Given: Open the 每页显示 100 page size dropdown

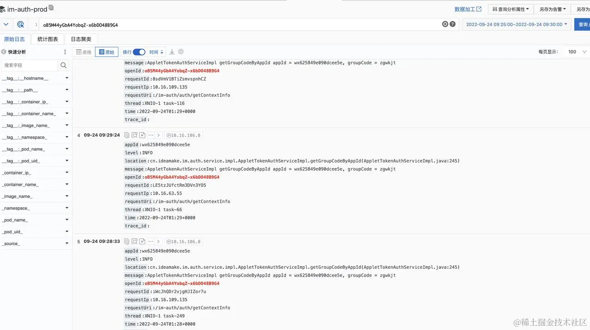Looking at the screenshot, I should pyautogui.click(x=576, y=52).
